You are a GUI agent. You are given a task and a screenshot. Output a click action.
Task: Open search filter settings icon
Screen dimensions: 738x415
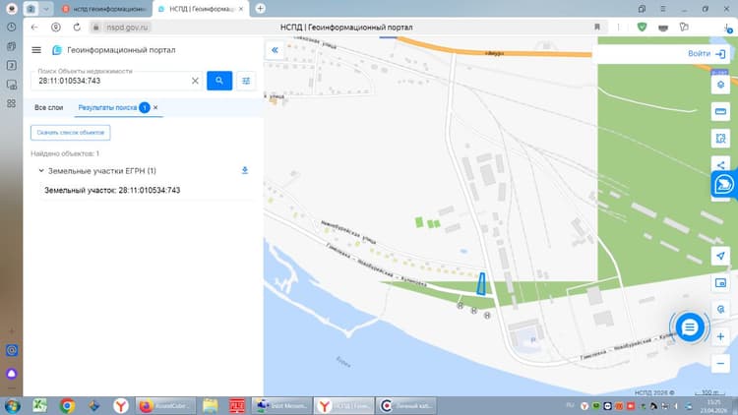[246, 81]
